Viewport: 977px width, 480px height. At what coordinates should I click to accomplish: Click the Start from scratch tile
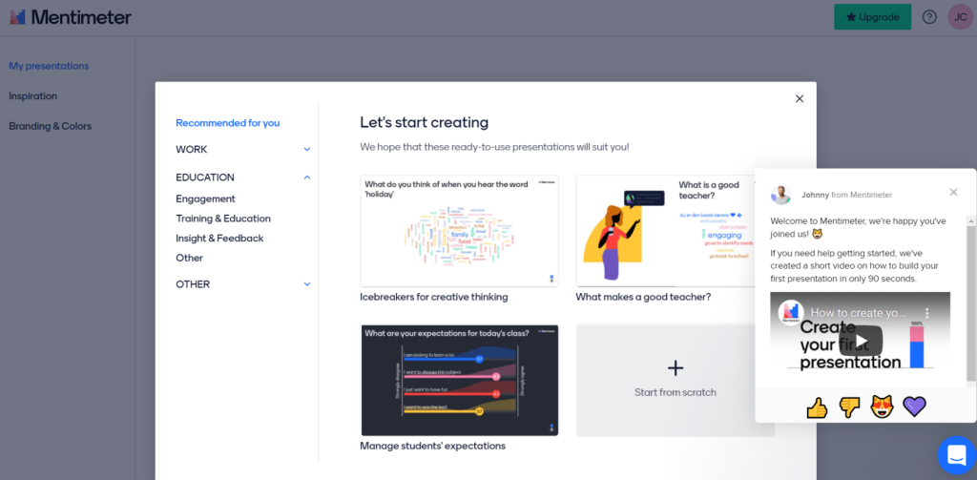pyautogui.click(x=675, y=380)
